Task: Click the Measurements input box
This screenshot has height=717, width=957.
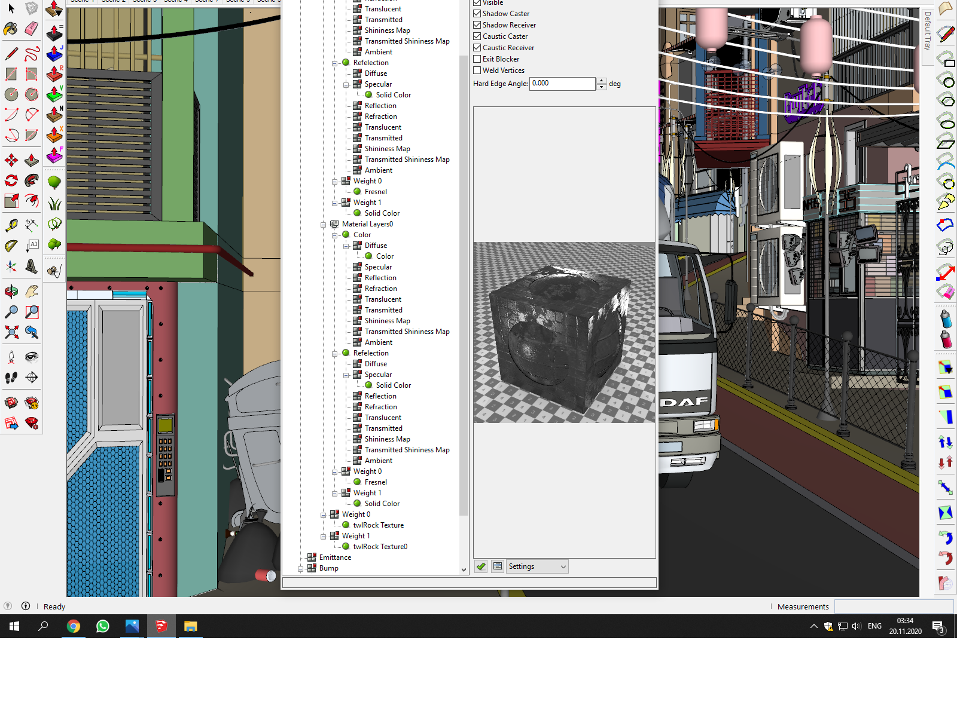Action: pos(894,606)
